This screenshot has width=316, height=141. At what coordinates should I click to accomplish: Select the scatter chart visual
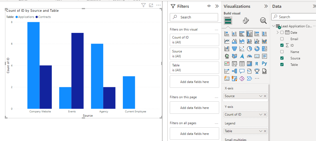click(x=242, y=49)
